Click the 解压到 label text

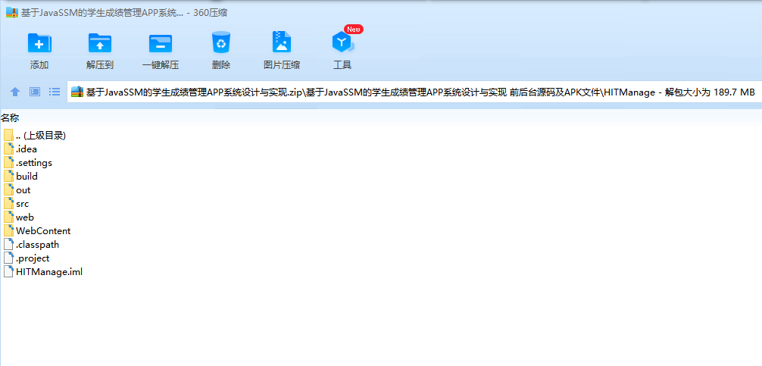pos(100,65)
